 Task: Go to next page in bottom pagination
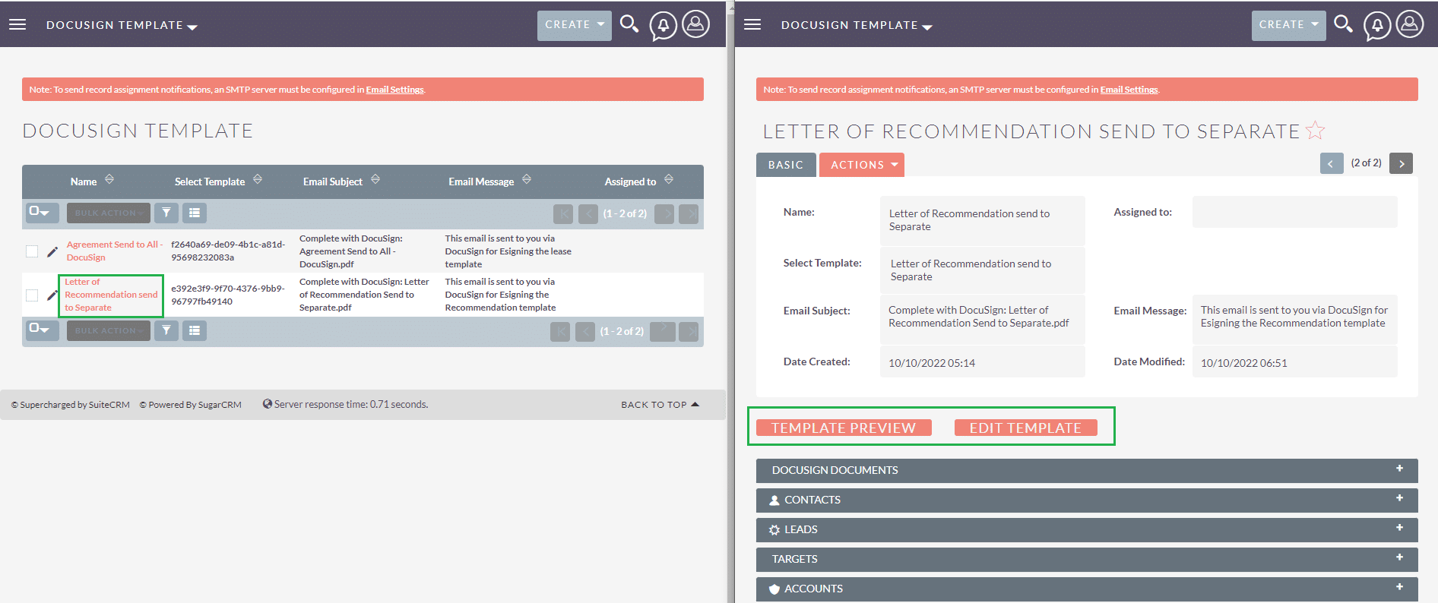(663, 332)
